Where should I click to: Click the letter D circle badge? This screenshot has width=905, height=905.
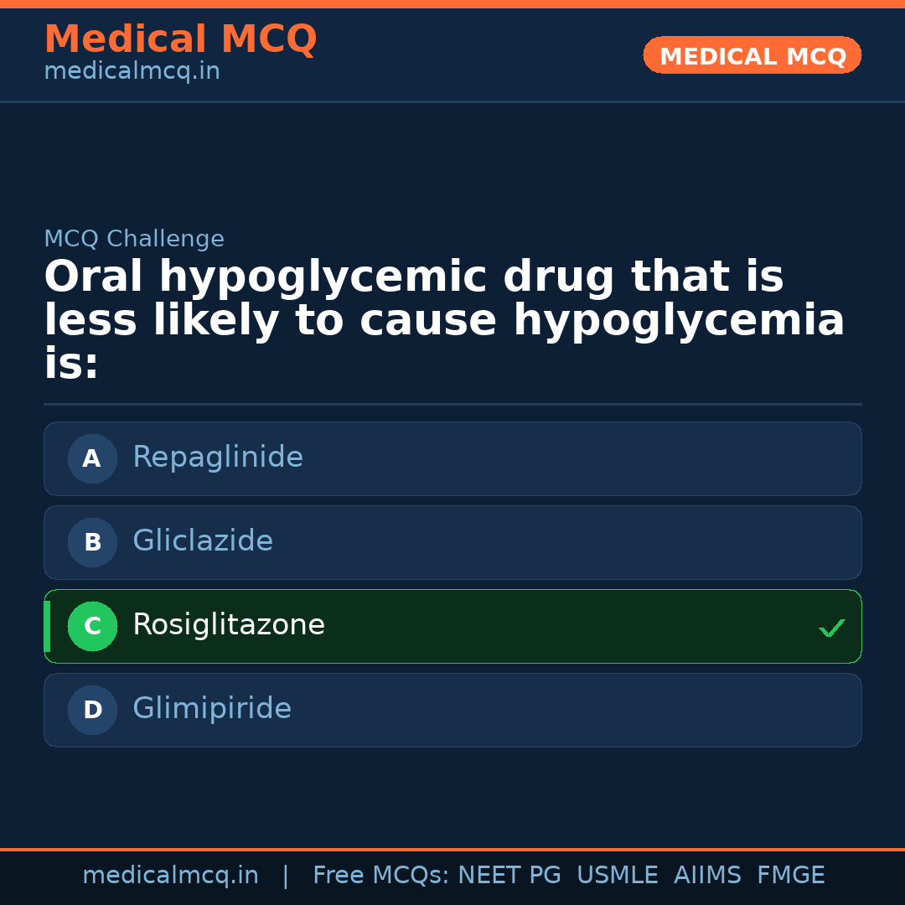coord(92,710)
